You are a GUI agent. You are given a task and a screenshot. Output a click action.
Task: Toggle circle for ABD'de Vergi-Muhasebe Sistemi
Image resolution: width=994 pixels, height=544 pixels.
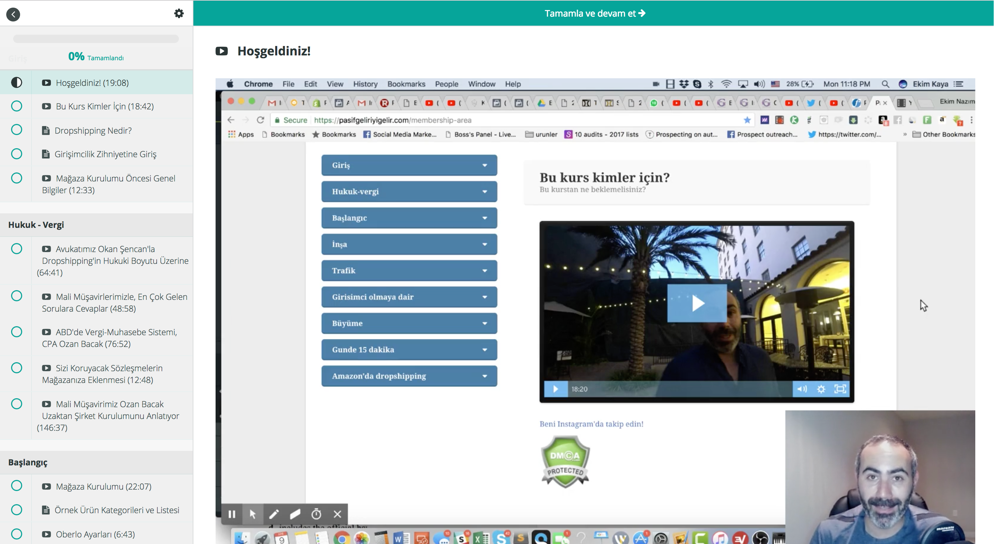[x=17, y=332]
